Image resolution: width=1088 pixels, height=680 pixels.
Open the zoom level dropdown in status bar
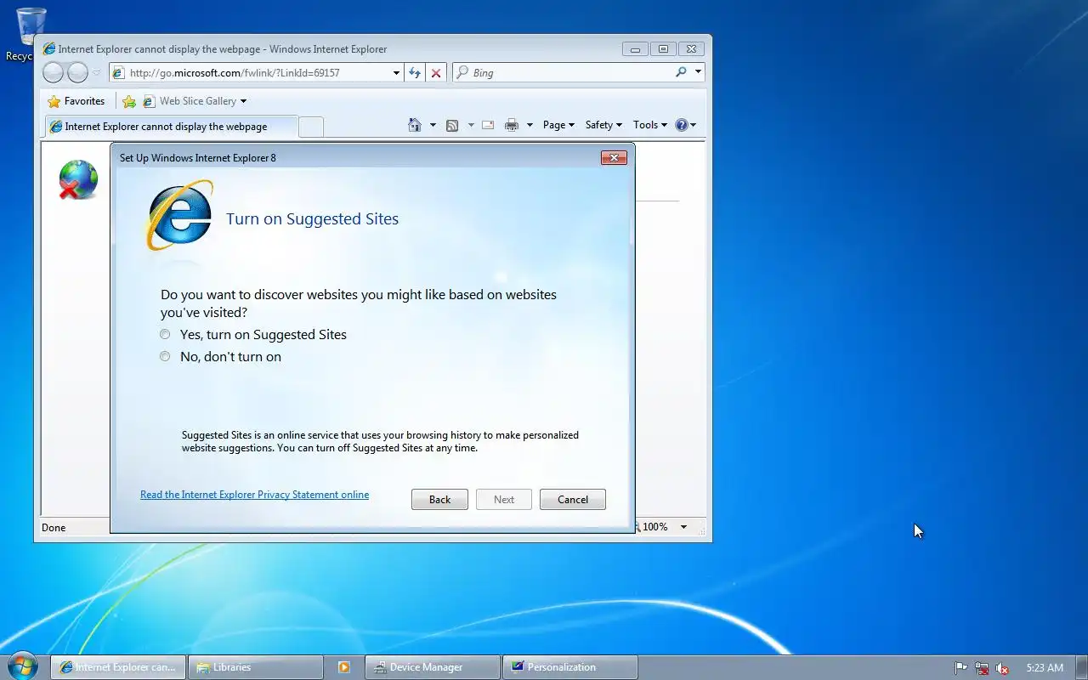click(683, 527)
